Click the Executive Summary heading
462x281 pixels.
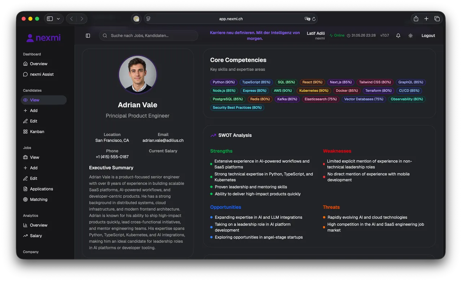pos(111,168)
